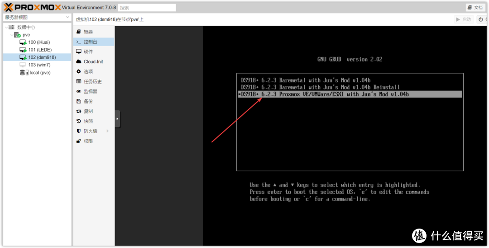Switch to the 控制台 console tab
489x248 pixels.
94,42
